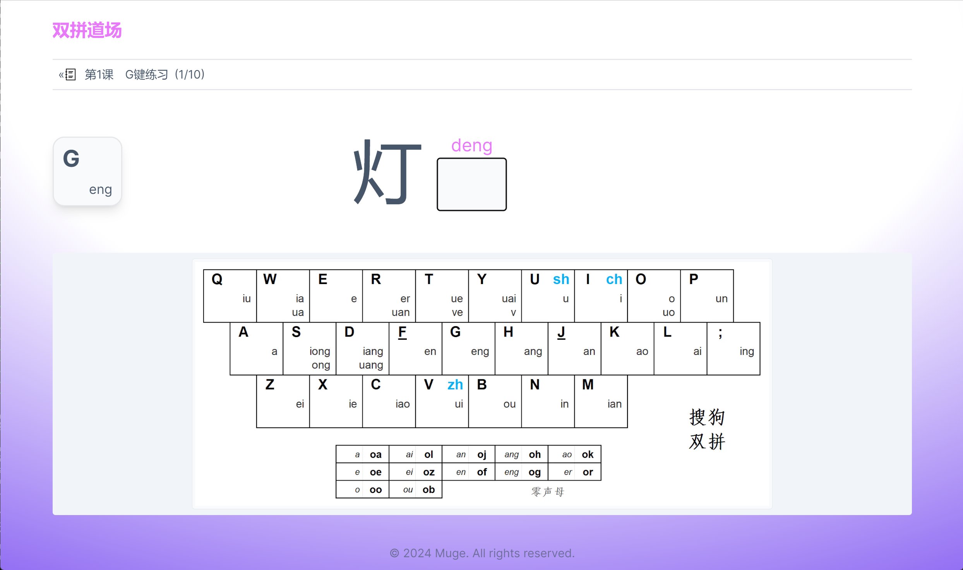Click the S key with iong ong
The image size is (963, 570).
(309, 348)
